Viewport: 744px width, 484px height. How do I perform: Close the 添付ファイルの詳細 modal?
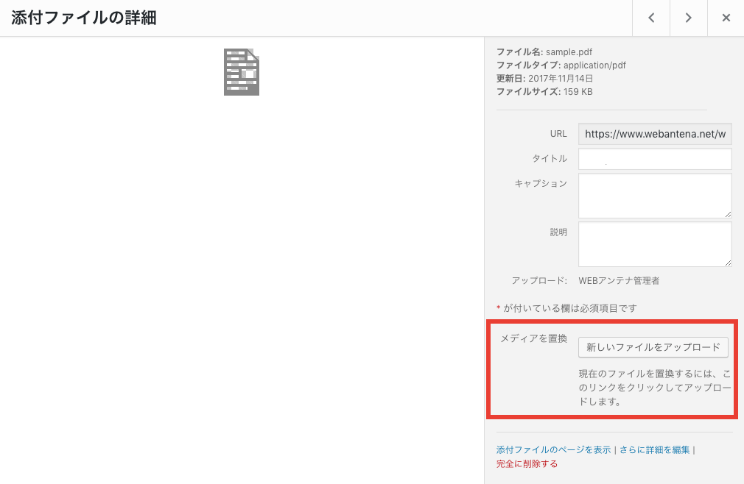pyautogui.click(x=726, y=18)
